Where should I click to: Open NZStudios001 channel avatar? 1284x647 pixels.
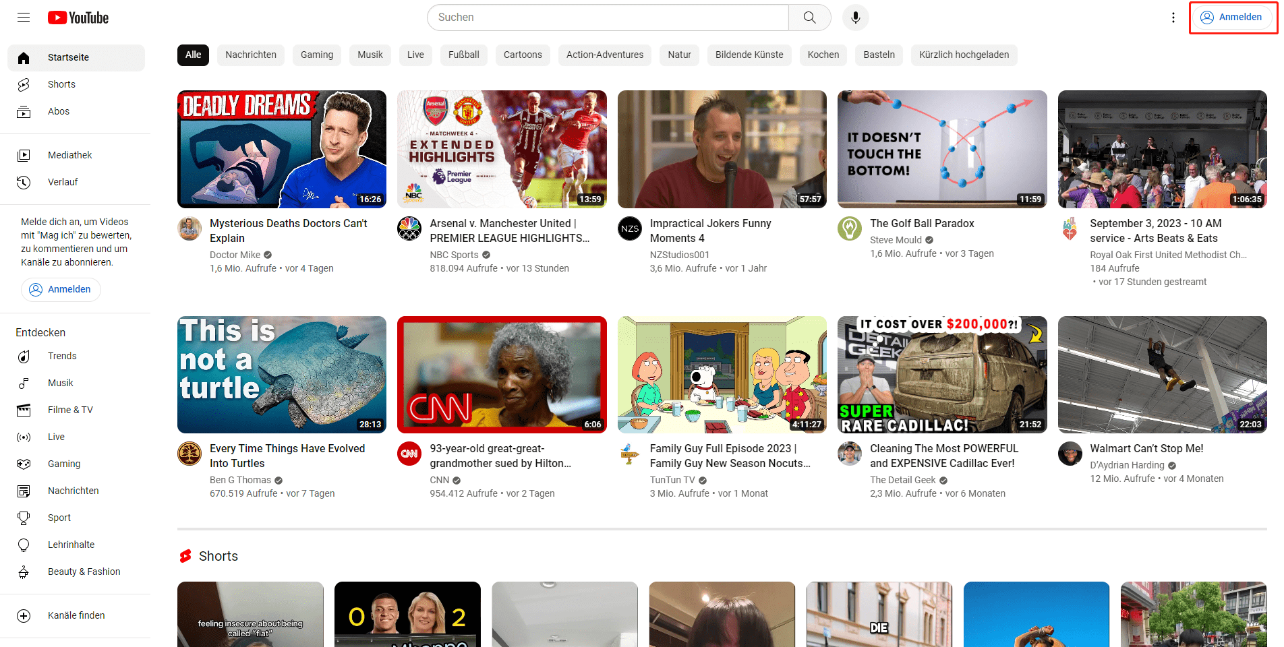click(x=630, y=229)
